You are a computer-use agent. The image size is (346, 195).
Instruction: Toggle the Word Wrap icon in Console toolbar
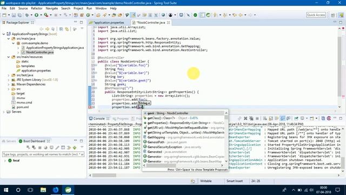[x=277, y=119]
